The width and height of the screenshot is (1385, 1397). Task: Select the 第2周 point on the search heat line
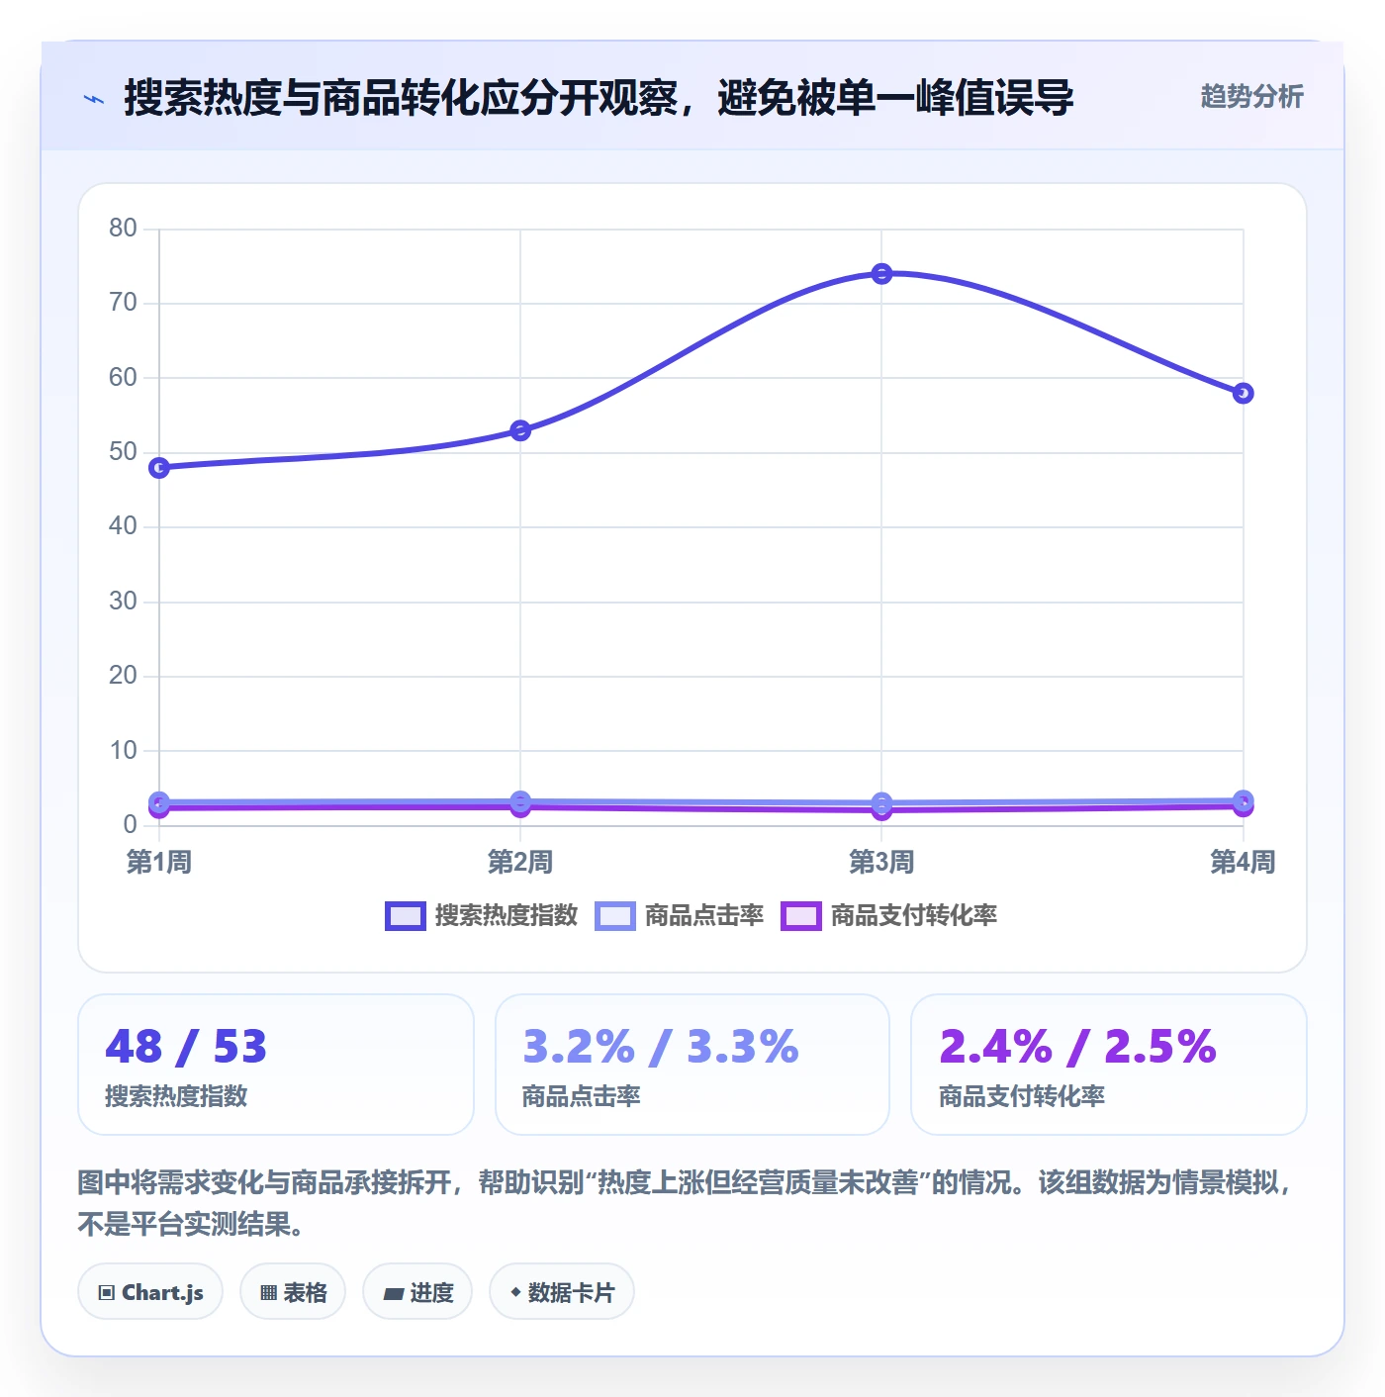tap(520, 430)
